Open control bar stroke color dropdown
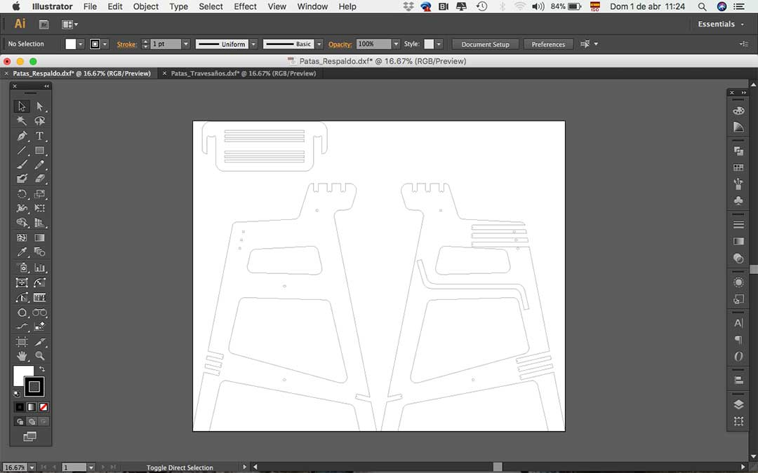The height and width of the screenshot is (473, 758). coord(105,44)
